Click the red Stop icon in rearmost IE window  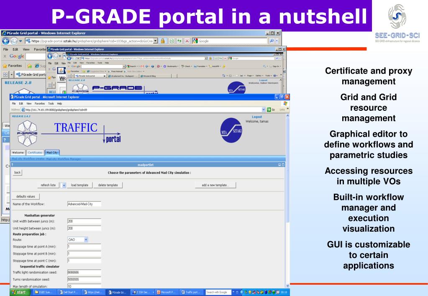click(x=187, y=41)
